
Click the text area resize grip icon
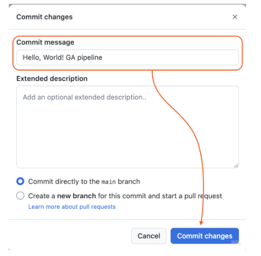[x=236, y=166]
